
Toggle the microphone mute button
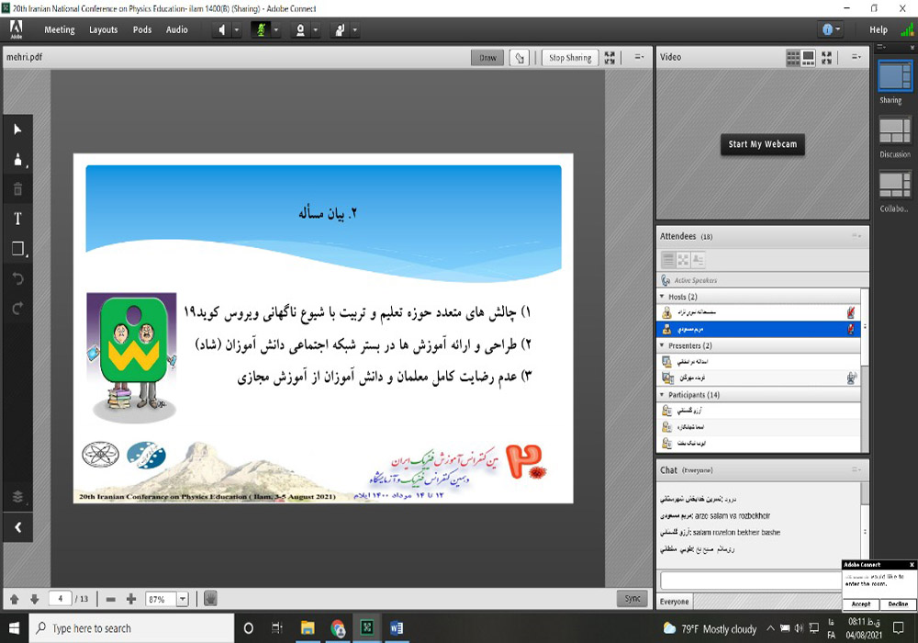pos(260,29)
